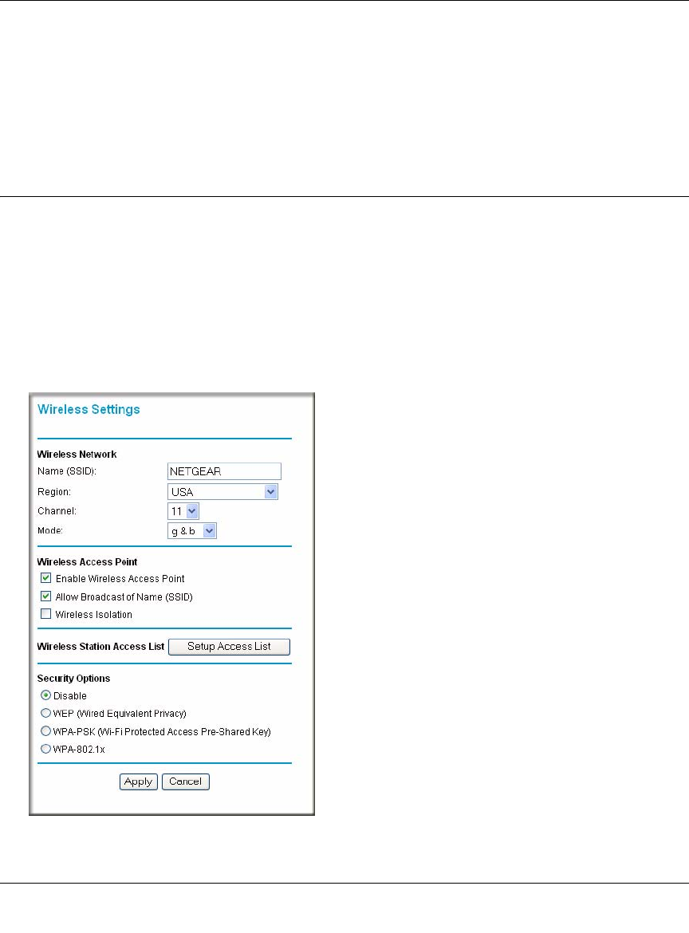The width and height of the screenshot is (689, 933).
Task: Click the Wireless Access Point section label
Action: pyautogui.click(x=87, y=561)
